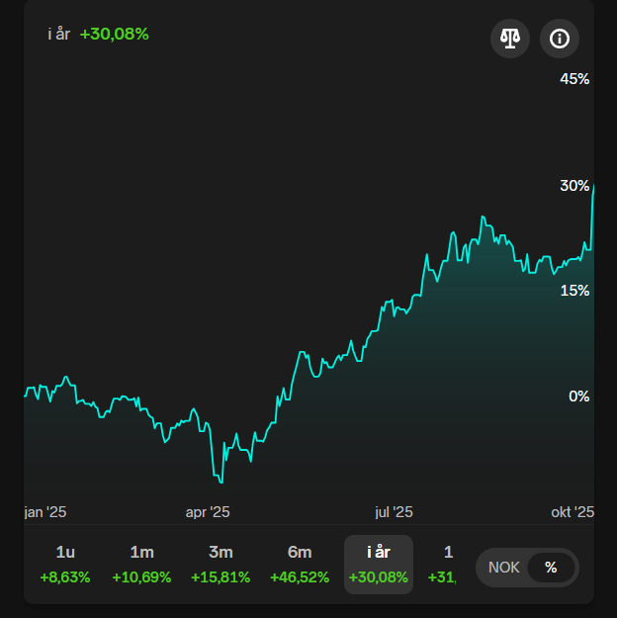This screenshot has width=617, height=618.
Task: Select the 1u period tab
Action: coord(65,565)
